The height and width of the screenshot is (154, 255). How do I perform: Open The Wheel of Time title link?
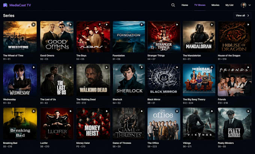coord(13,55)
